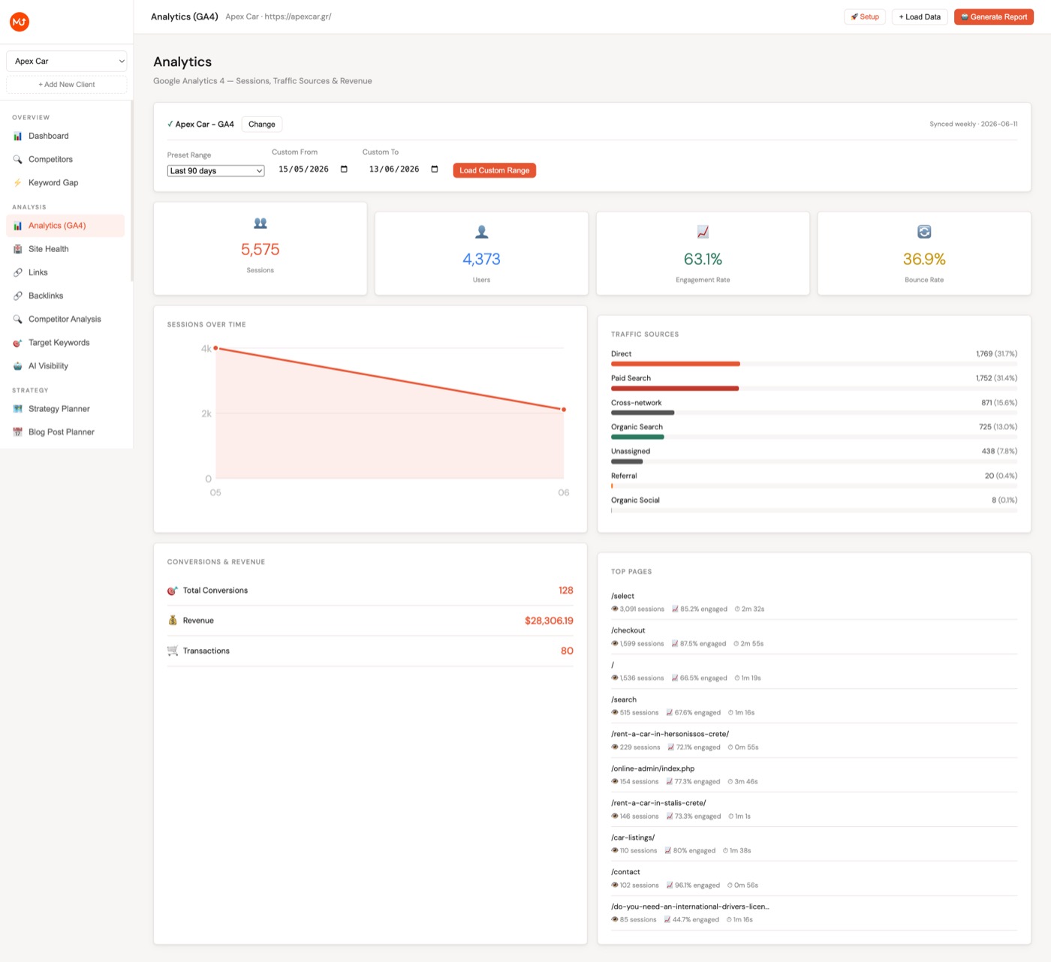
Task: Click the Backlinks chain icon
Action: point(17,295)
